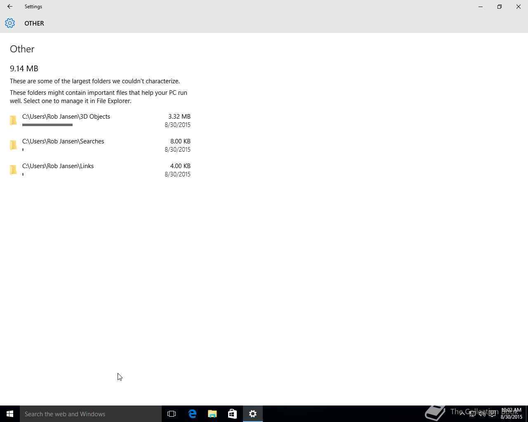Click the 4.00 KB size value
528x422 pixels.
[180, 166]
